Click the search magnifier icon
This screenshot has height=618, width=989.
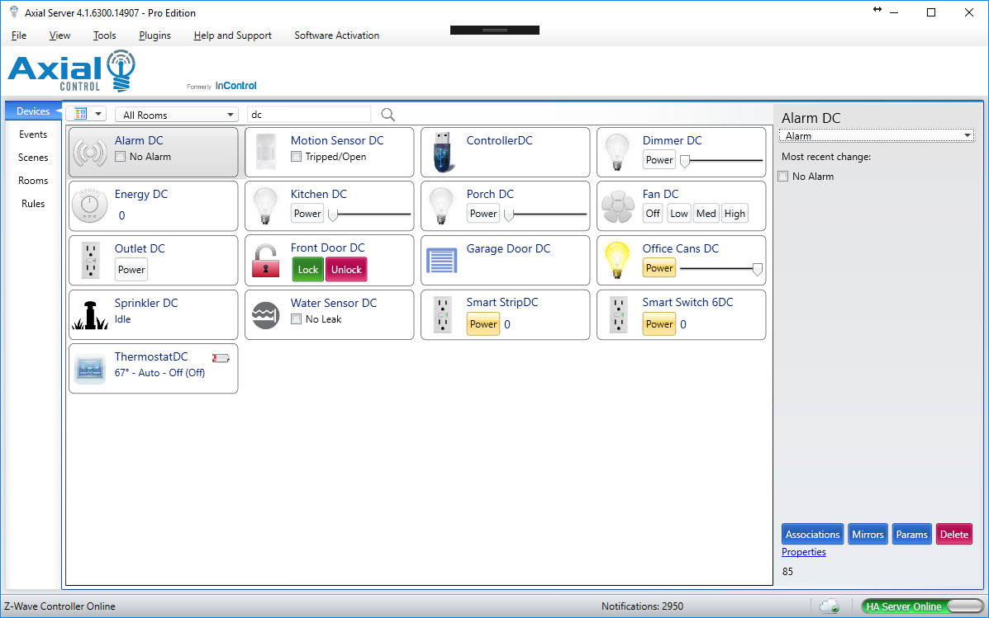(388, 115)
